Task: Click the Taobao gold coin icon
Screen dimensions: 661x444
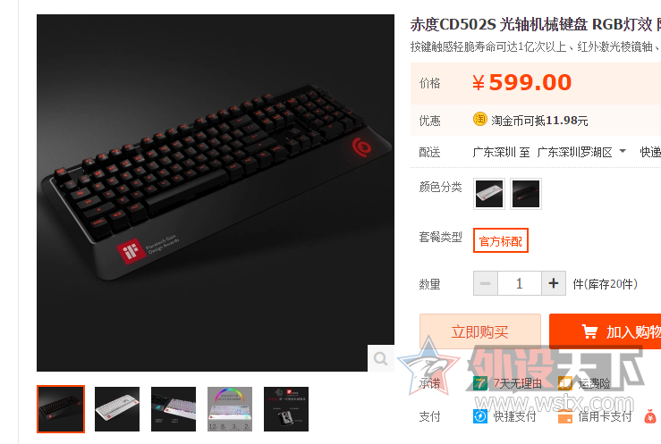Action: pos(479,120)
